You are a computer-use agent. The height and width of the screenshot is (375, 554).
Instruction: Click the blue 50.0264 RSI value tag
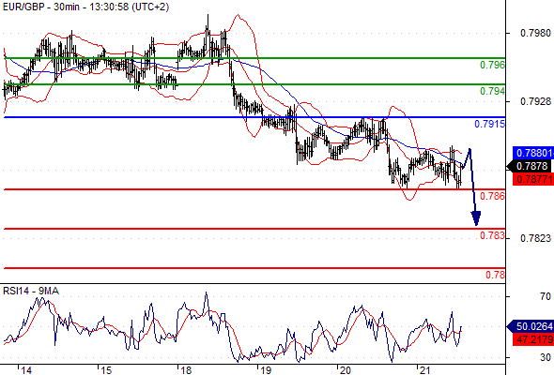click(x=531, y=326)
